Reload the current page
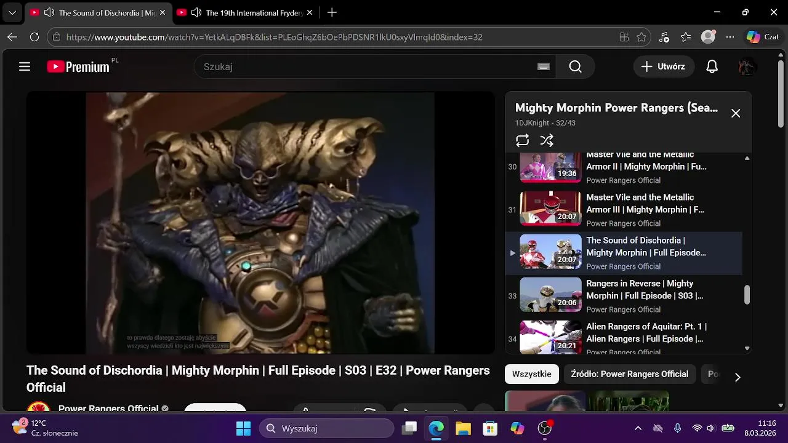Viewport: 788px width, 443px height. coord(34,37)
